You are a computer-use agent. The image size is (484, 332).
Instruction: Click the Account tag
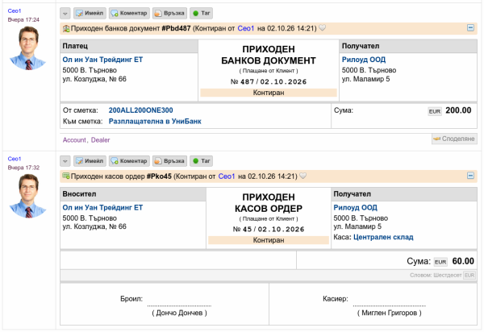74,140
